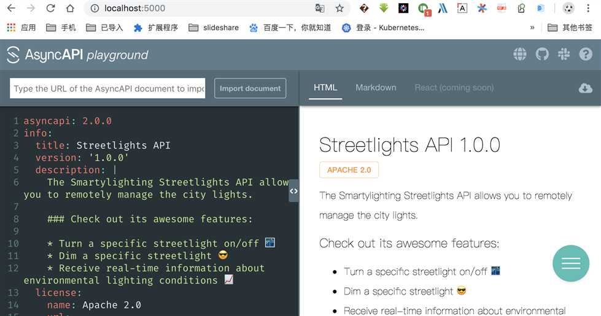This screenshot has width=601, height=316.
Task: Click the APACHE 2.0 license badge
Action: (349, 170)
